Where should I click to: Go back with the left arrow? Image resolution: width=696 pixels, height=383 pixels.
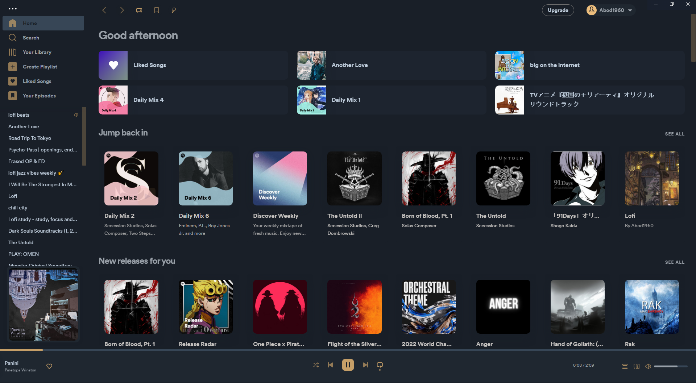pyautogui.click(x=104, y=10)
